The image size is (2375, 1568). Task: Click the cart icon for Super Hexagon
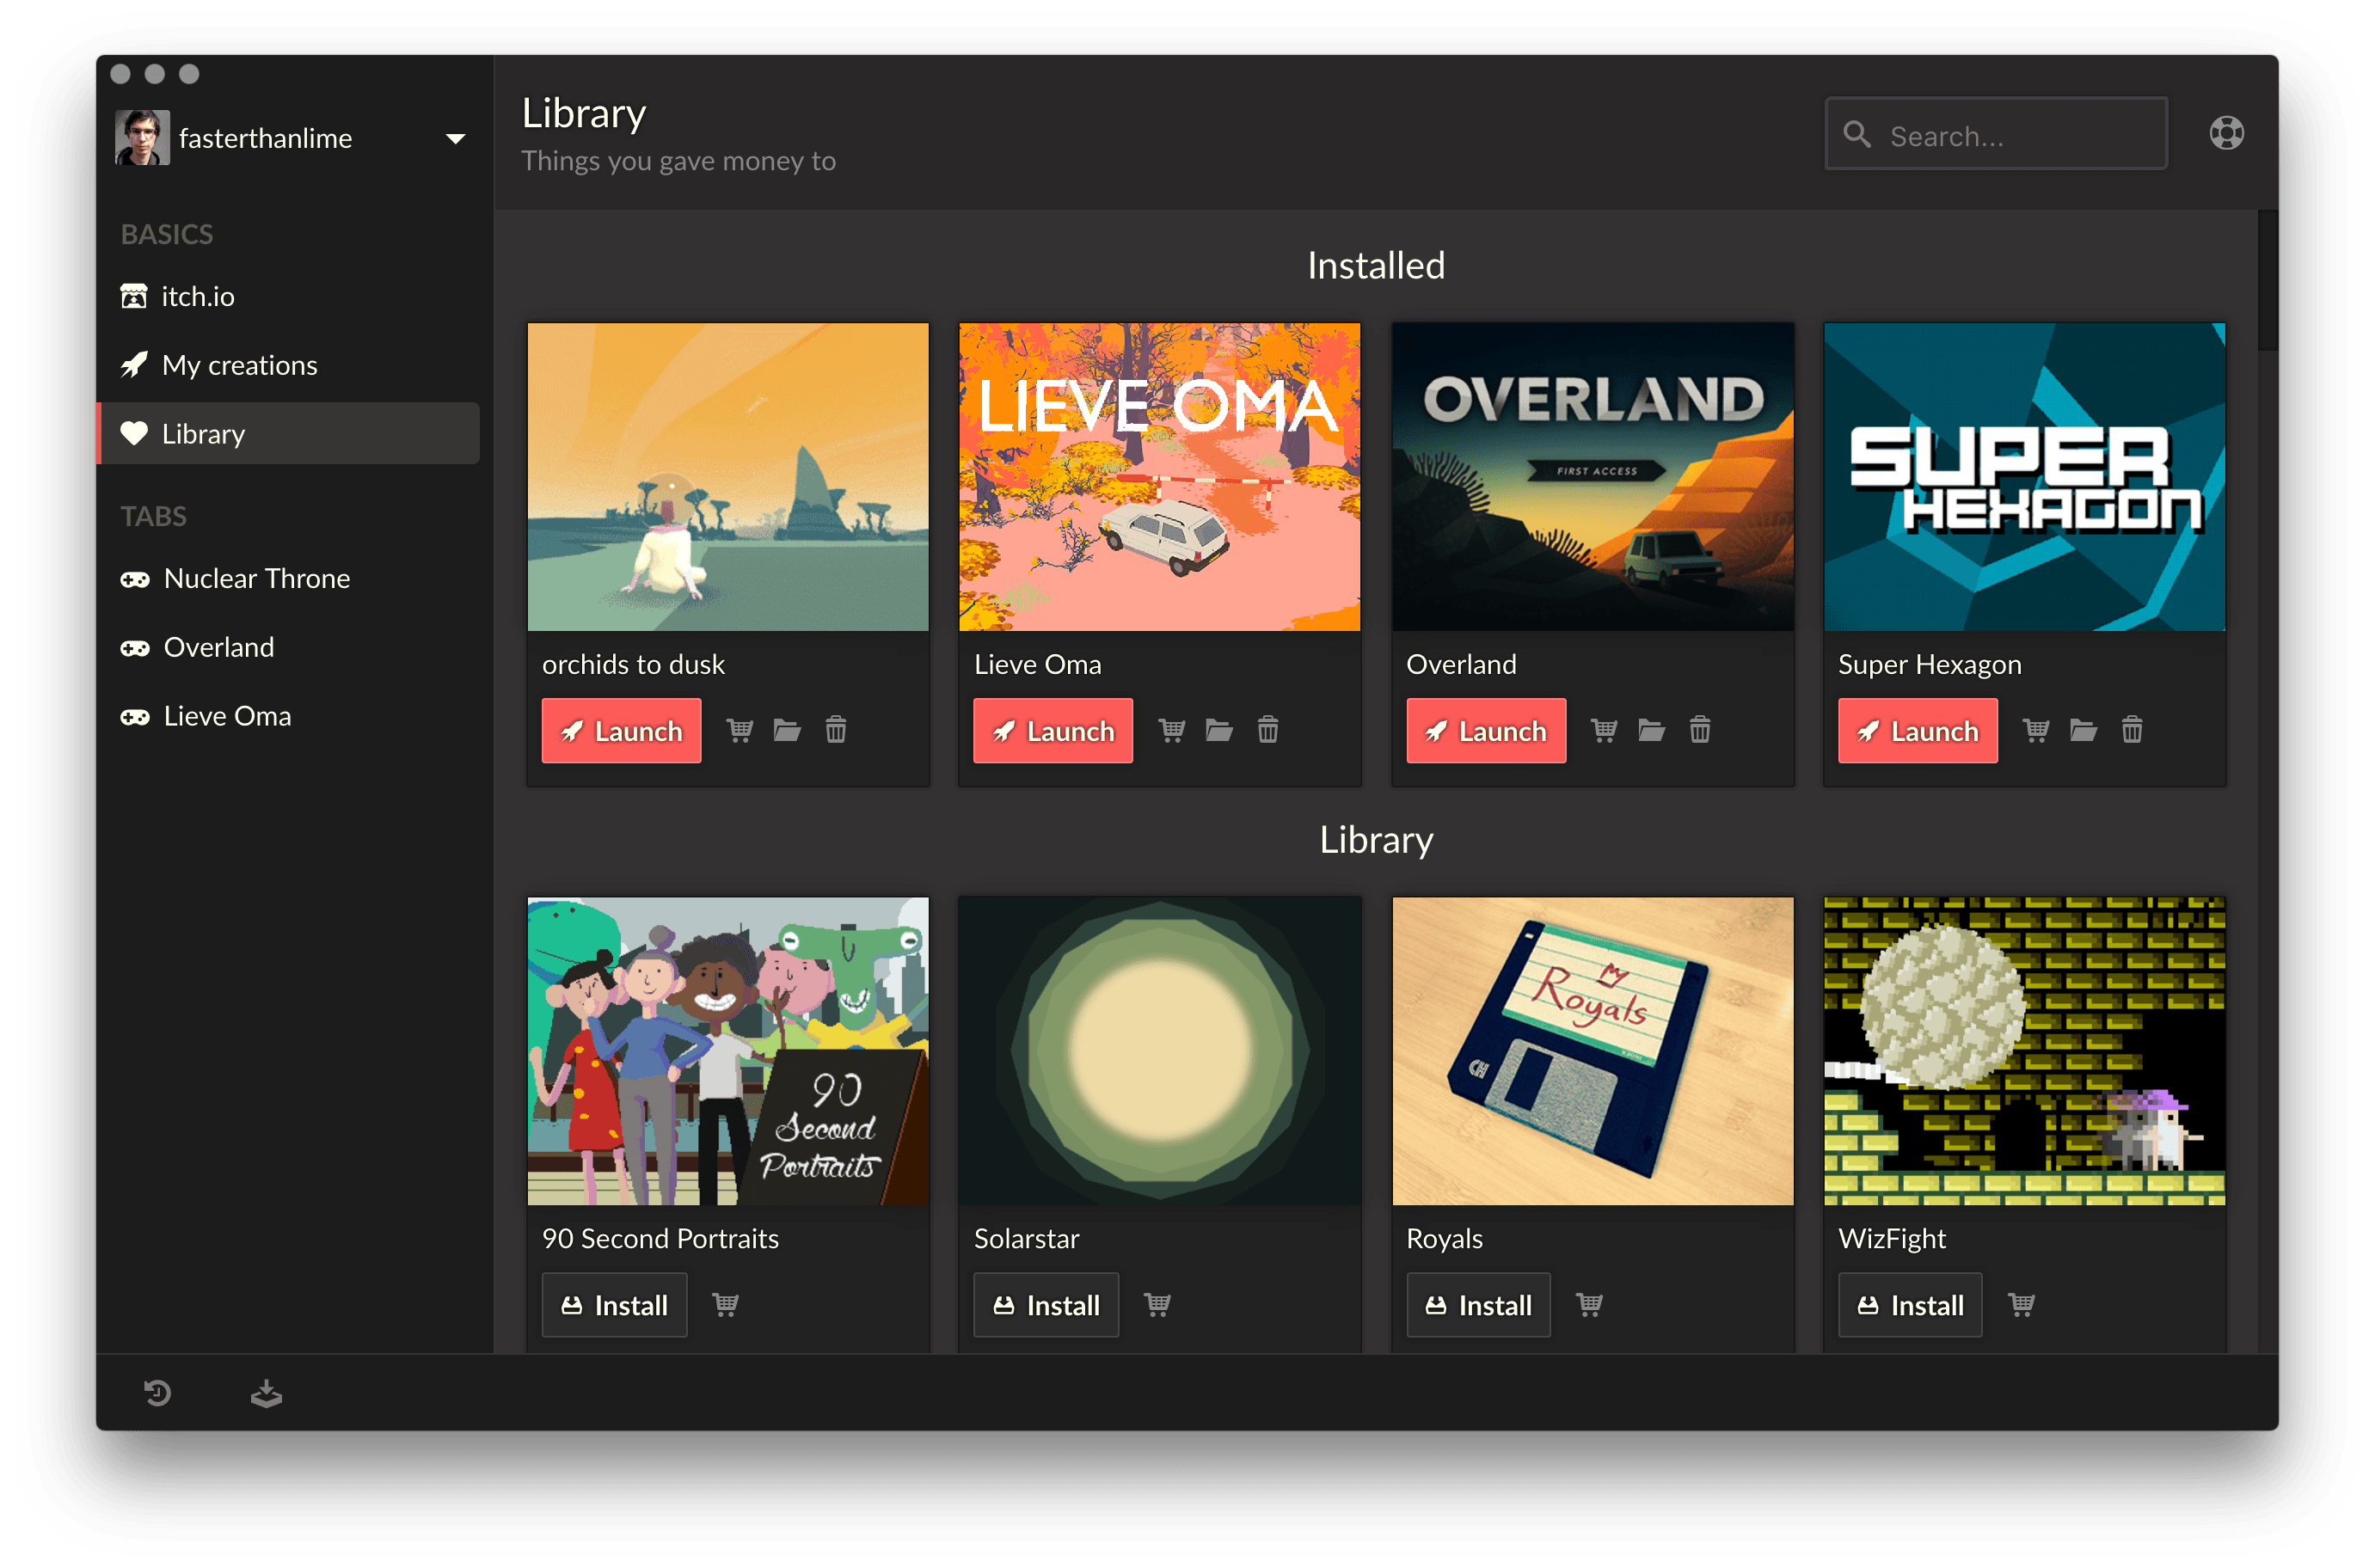tap(2035, 730)
